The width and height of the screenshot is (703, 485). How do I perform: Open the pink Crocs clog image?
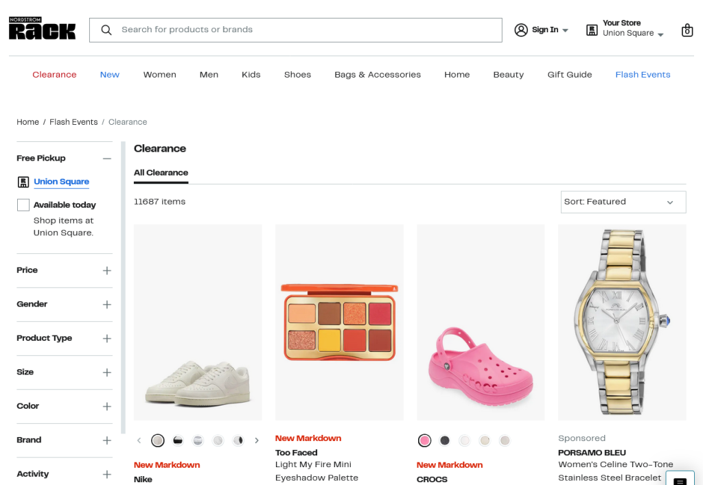point(481,322)
